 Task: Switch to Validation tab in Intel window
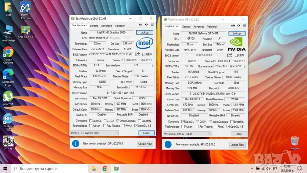tap(120, 26)
